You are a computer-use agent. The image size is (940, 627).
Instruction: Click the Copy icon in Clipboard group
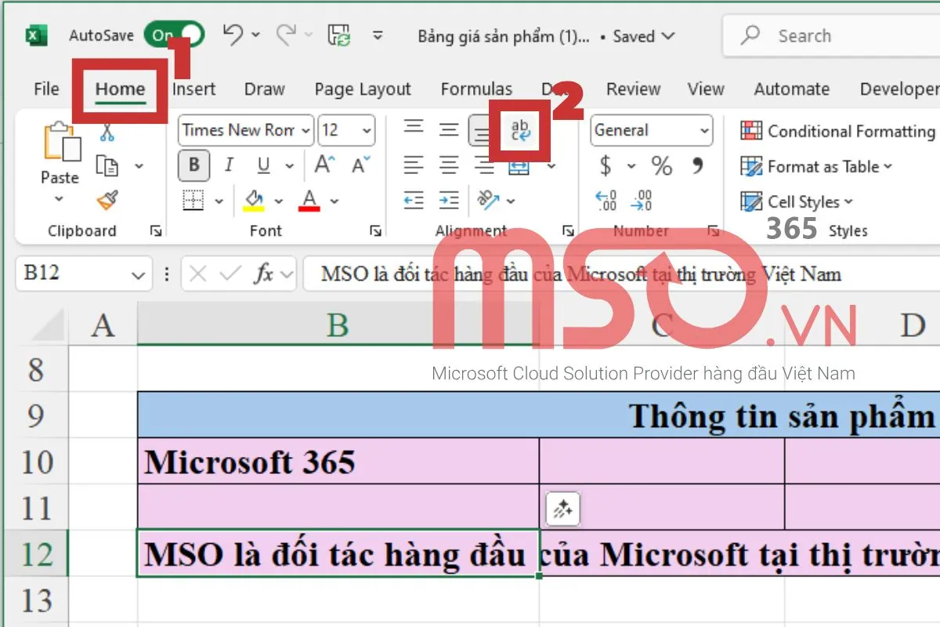(x=107, y=166)
